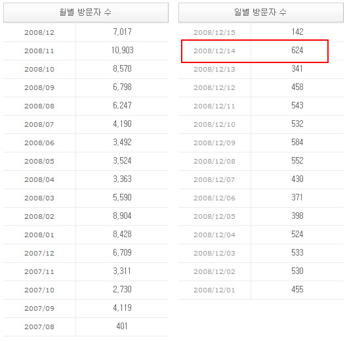The image size is (347, 341).
Task: Select the 2008/12/10 date label
Action: [x=214, y=125]
